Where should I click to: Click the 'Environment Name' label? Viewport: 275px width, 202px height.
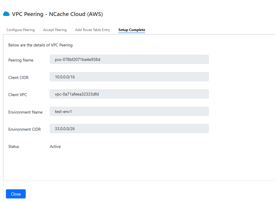[x=25, y=112]
